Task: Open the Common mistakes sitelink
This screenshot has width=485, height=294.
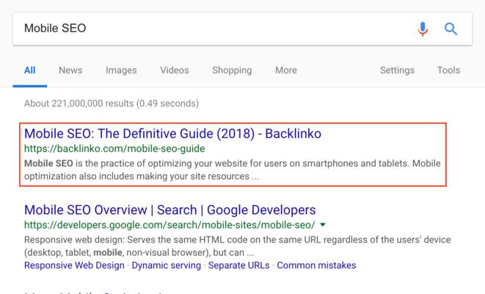Action: [x=316, y=265]
